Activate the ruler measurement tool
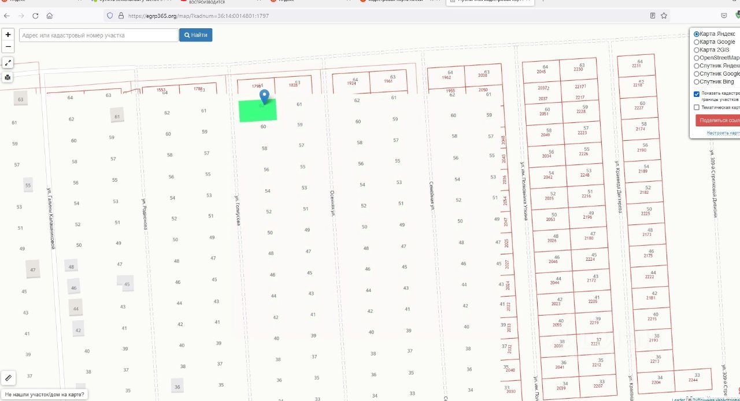Screen dimensions: 740x401 (8, 378)
